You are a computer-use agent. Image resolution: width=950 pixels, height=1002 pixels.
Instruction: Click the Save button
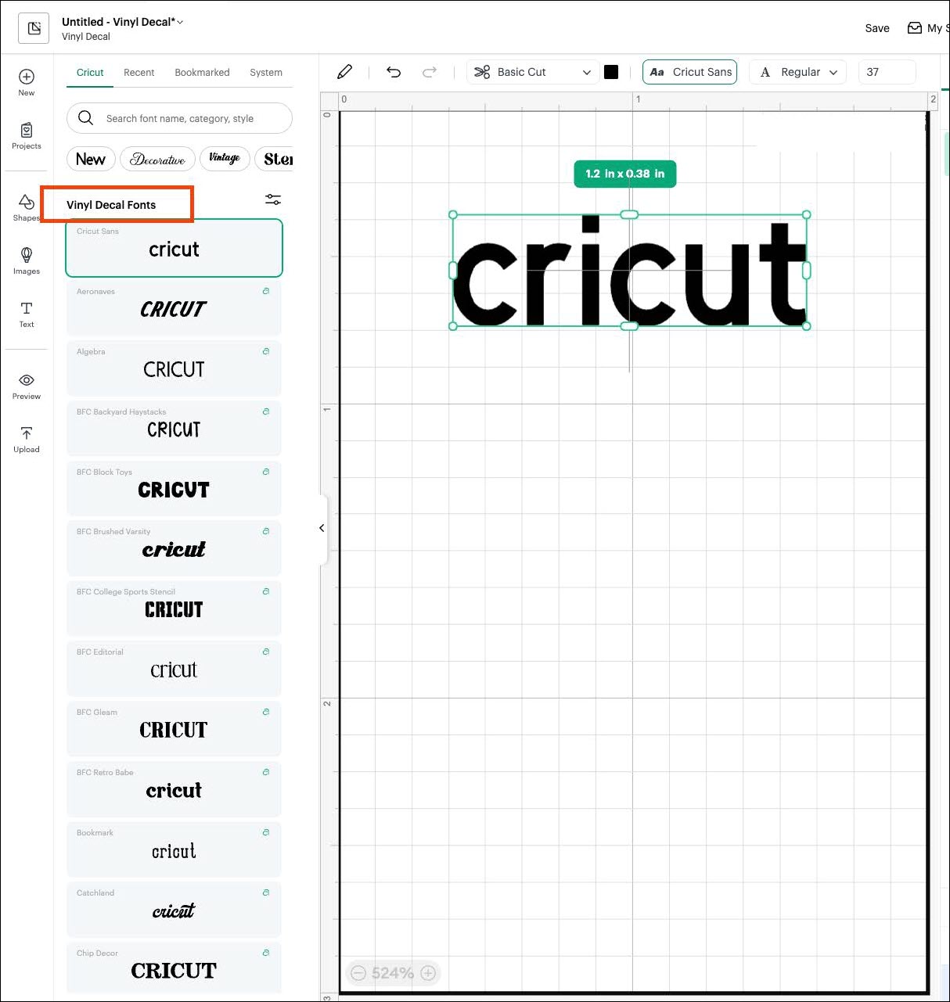coord(876,28)
